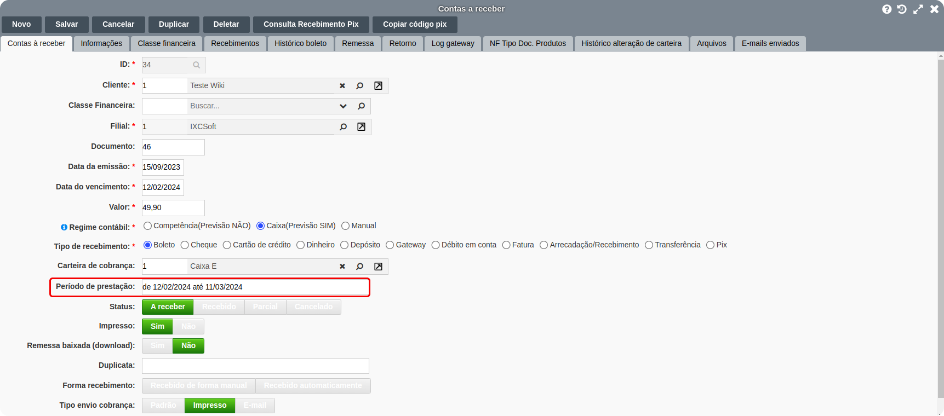Search Classe Financeira with magnifier icon
944x416 pixels.
[362, 106]
